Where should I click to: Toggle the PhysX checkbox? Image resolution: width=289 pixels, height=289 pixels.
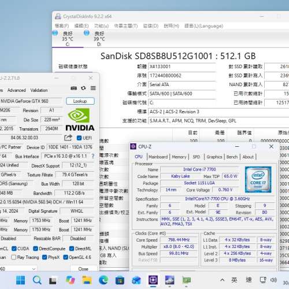click(45, 257)
